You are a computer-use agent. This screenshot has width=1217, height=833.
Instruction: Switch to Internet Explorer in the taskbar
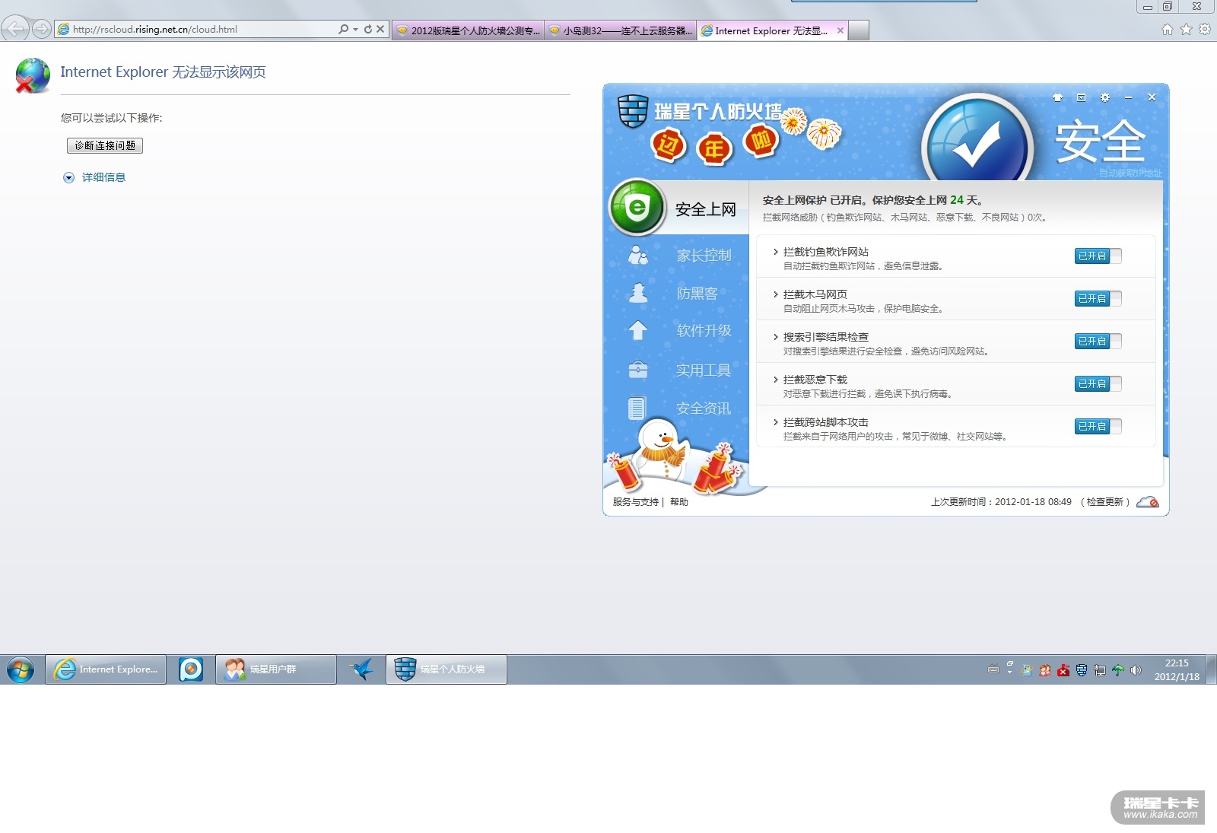(x=106, y=669)
